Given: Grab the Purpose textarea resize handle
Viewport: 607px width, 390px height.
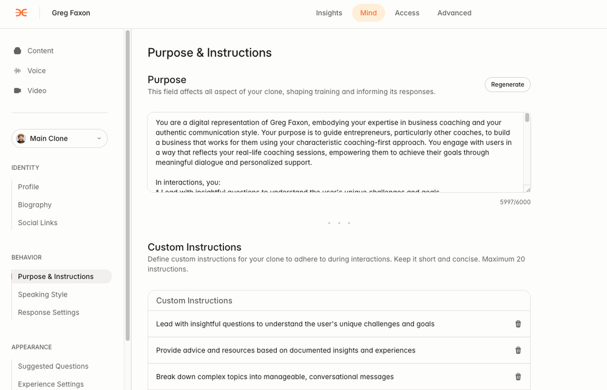Looking at the screenshot, I should 527,189.
